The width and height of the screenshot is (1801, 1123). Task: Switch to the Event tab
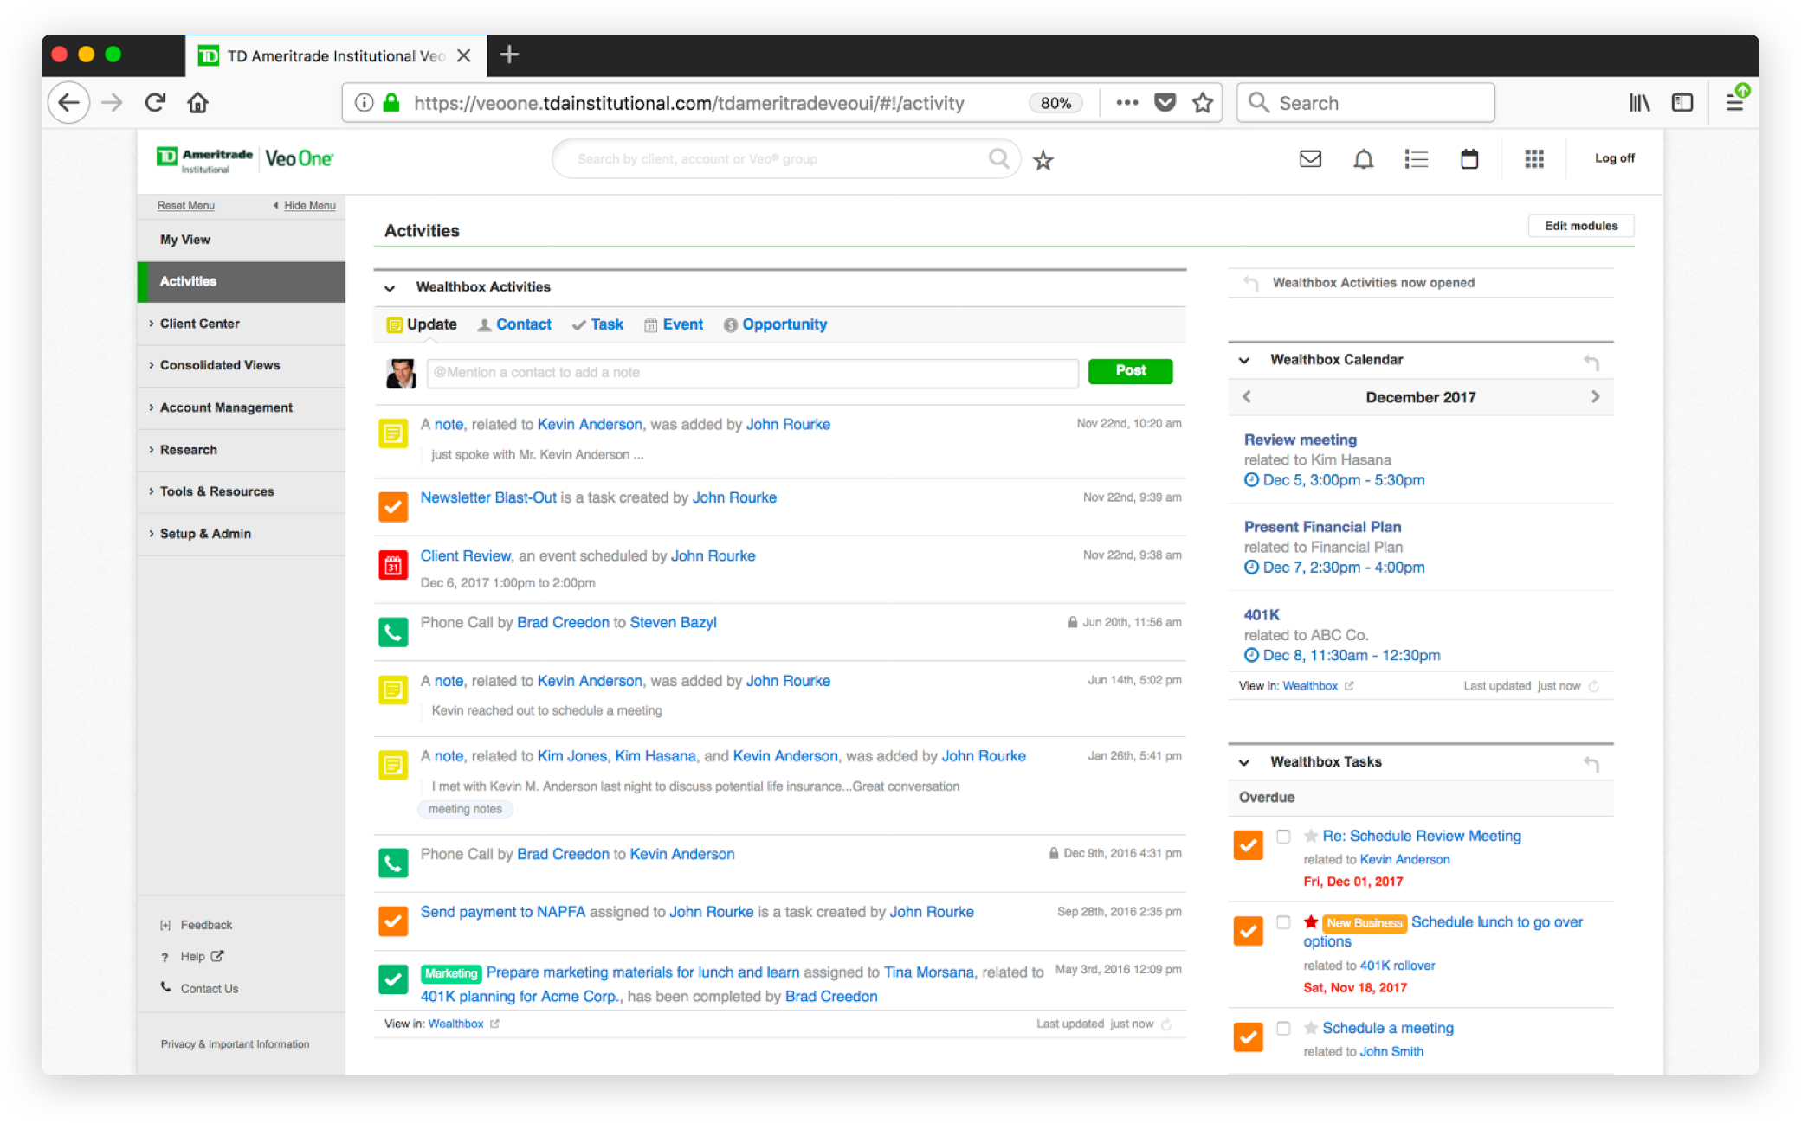(x=674, y=324)
